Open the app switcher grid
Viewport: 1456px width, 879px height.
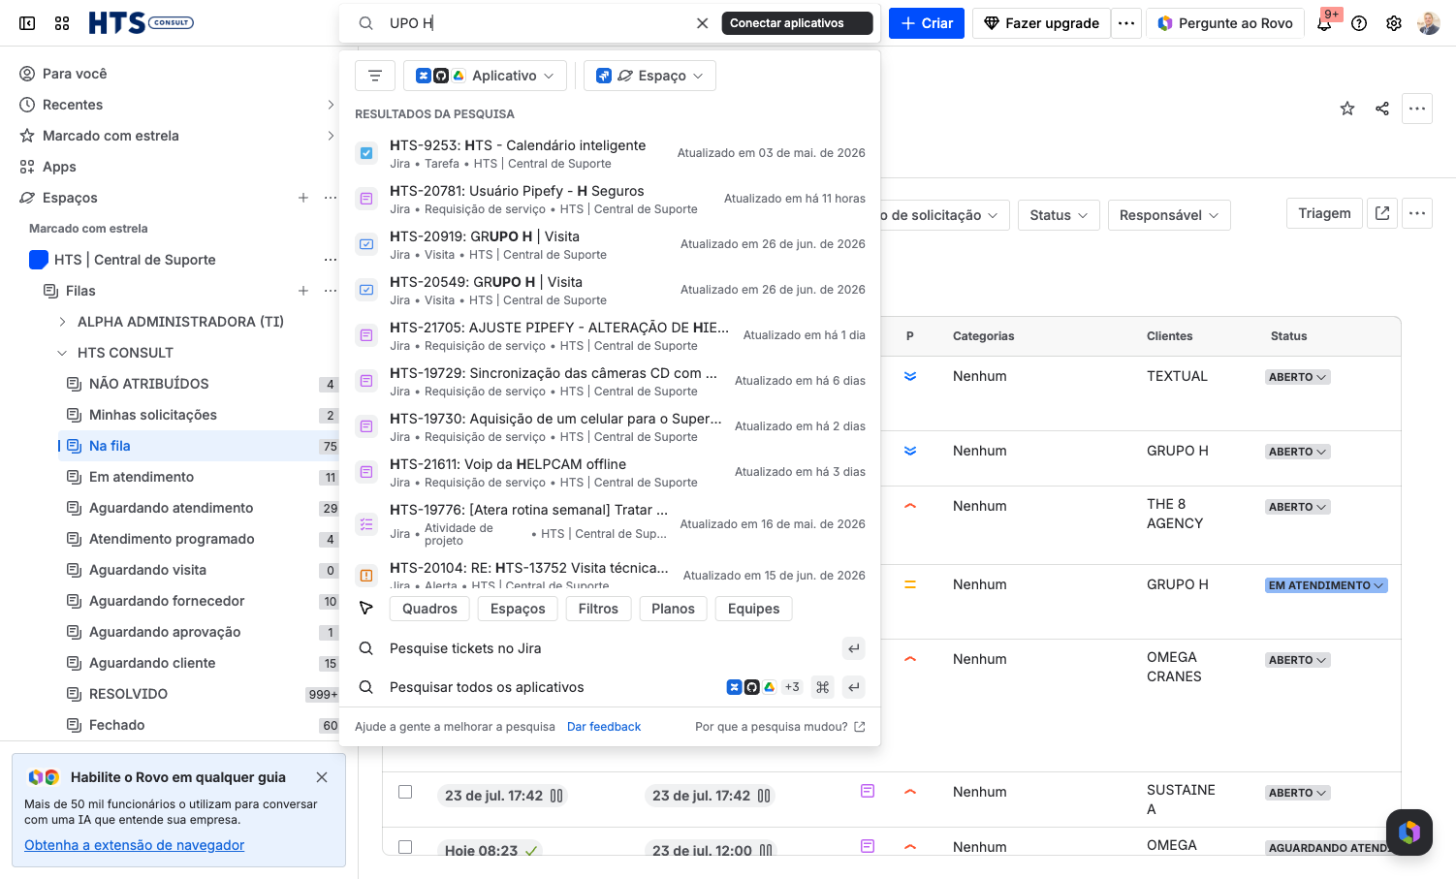[x=62, y=23]
